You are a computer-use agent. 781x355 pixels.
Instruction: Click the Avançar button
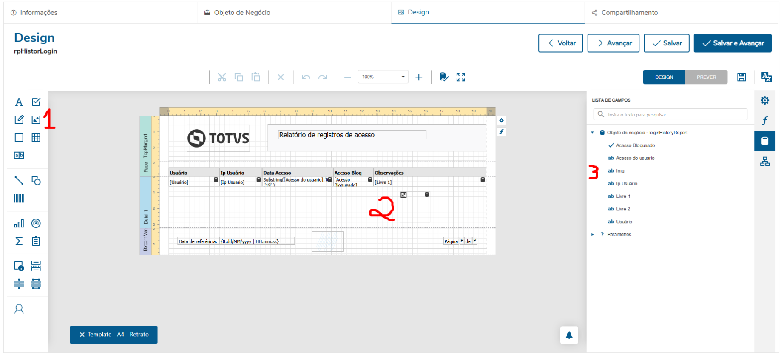tap(613, 43)
